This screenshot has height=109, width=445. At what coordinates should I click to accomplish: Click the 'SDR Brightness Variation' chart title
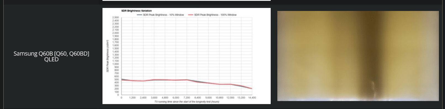coord(136,11)
